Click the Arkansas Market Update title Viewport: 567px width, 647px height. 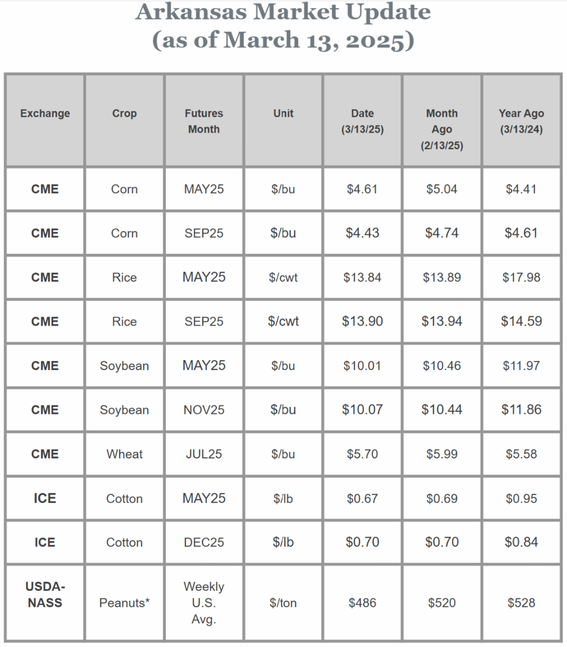(283, 12)
